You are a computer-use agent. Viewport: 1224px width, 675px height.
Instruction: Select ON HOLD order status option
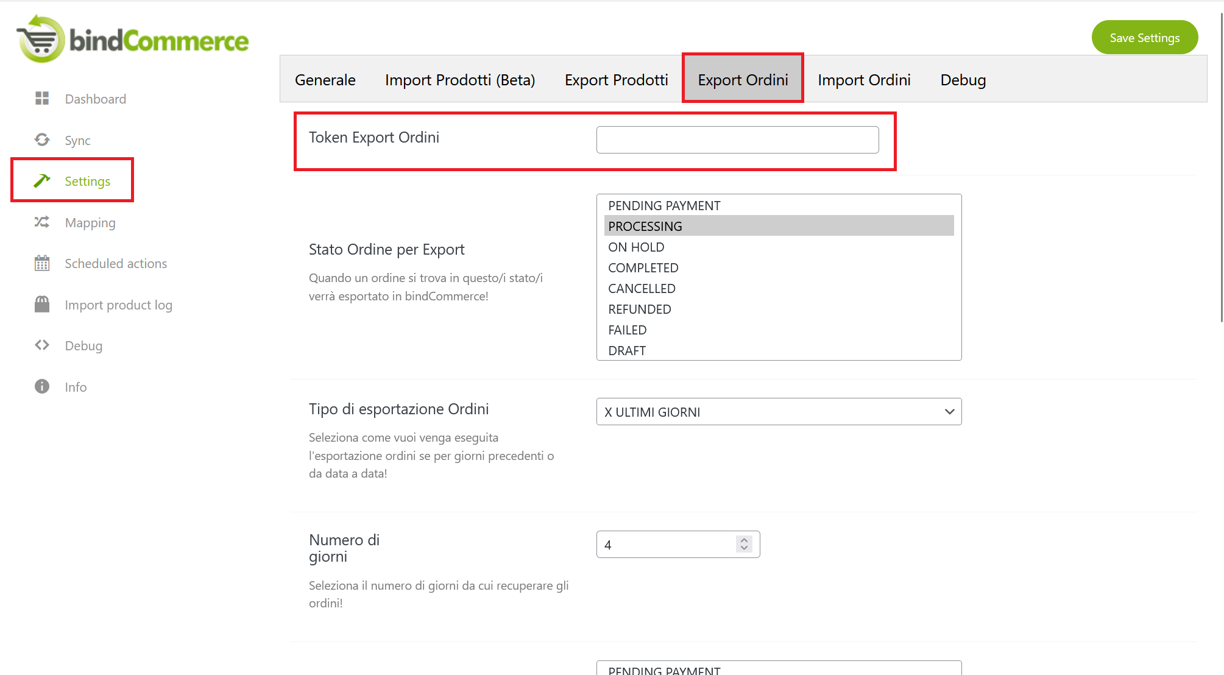coord(636,247)
